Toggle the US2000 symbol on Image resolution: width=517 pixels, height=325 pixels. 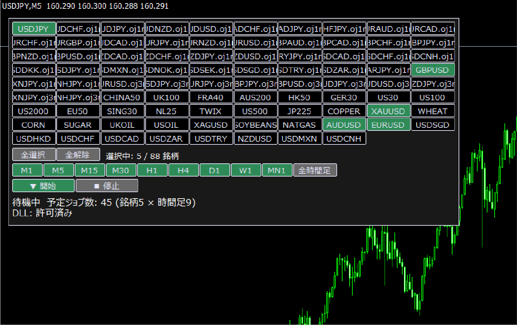pyautogui.click(x=34, y=111)
